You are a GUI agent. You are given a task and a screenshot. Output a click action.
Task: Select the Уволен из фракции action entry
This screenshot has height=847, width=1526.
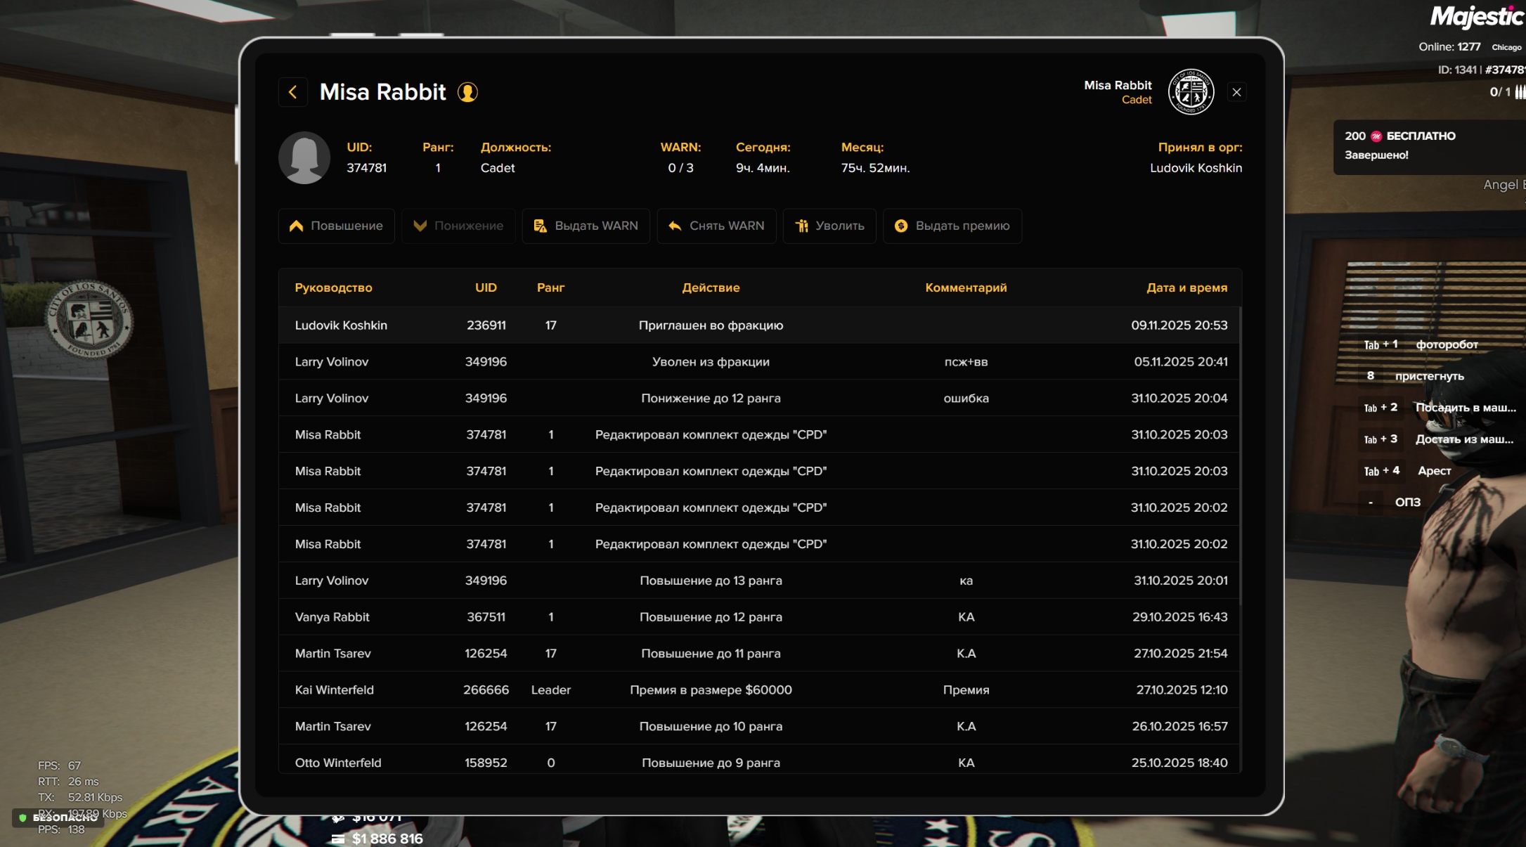[711, 362]
